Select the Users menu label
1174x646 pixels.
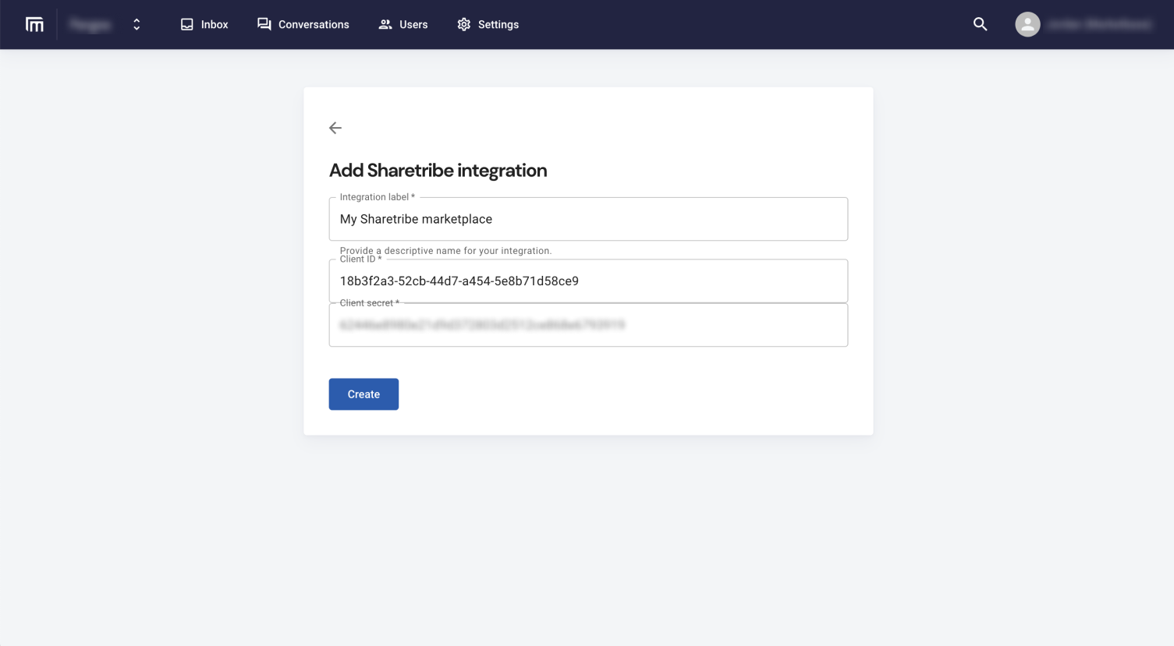(413, 25)
